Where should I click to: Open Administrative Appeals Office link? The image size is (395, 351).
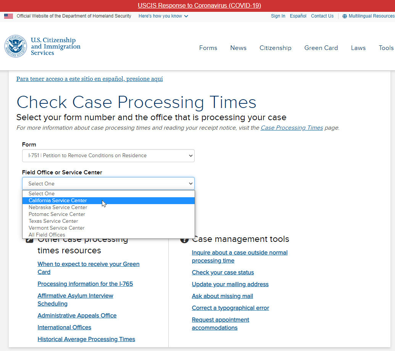coord(77,316)
